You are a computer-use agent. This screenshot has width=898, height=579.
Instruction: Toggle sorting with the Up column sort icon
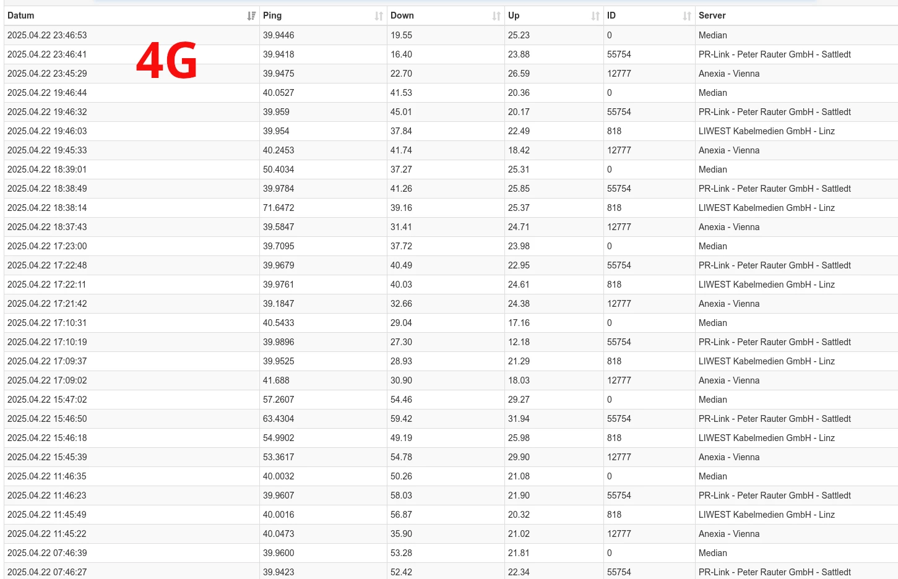(595, 16)
